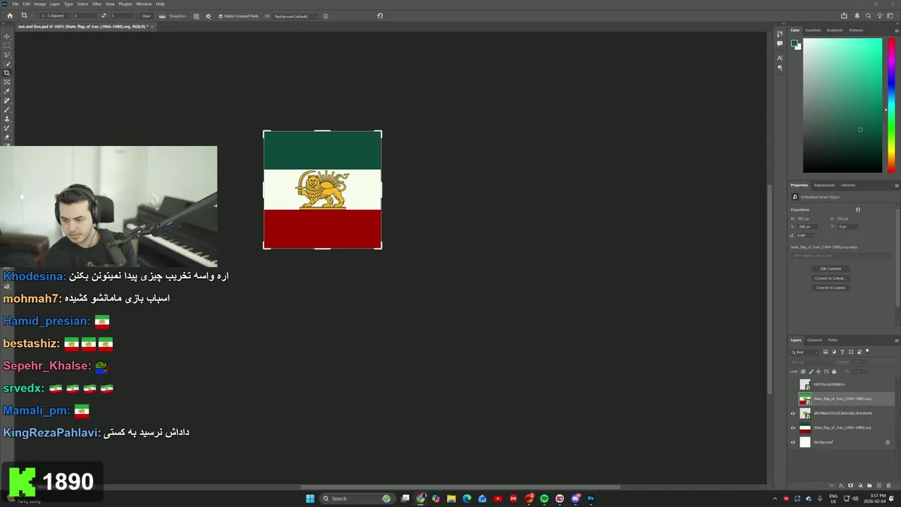
Task: Toggle lock image pixels brush icon
Action: (x=811, y=371)
